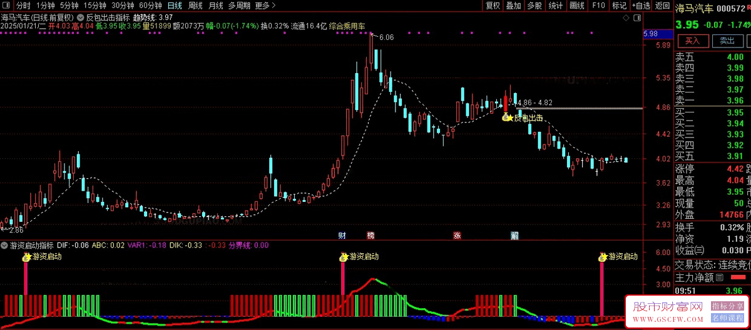Click the 综合乘用车 sector link

347,26
